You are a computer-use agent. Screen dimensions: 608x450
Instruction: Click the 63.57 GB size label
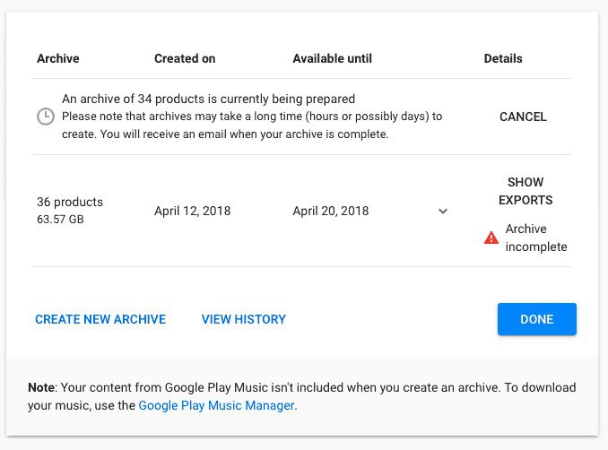61,219
